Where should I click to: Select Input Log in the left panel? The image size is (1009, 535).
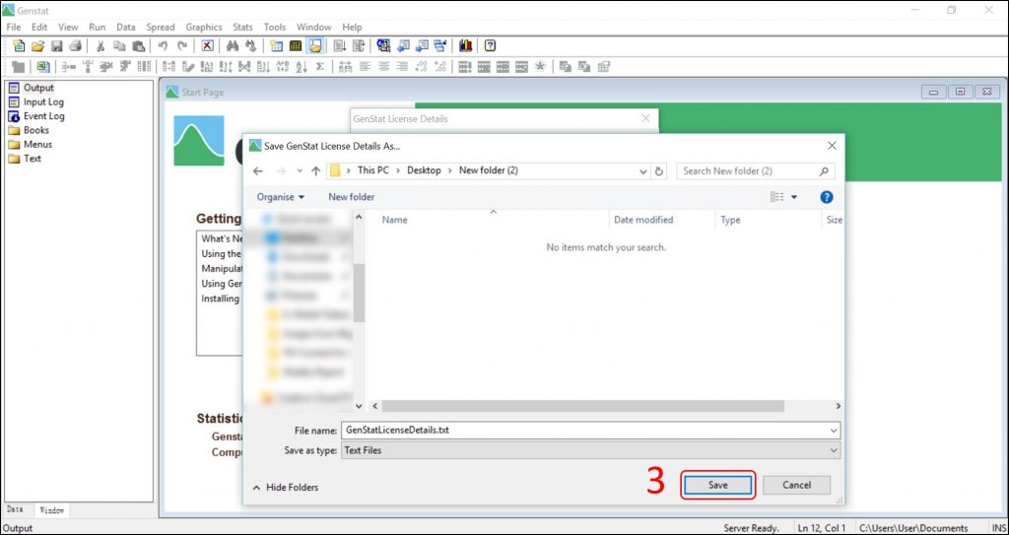[x=43, y=101]
